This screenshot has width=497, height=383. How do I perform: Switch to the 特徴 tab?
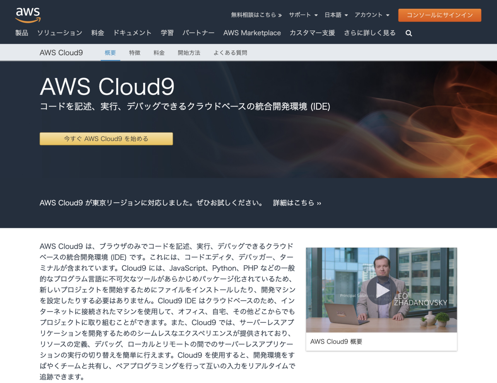pos(135,53)
